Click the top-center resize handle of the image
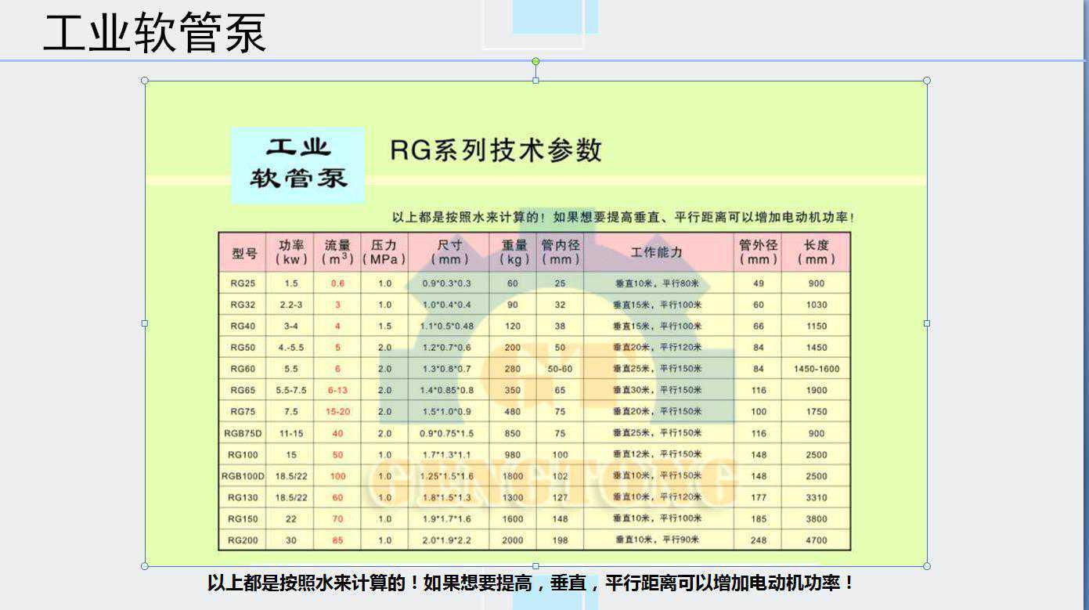Image resolution: width=1089 pixels, height=610 pixels. [x=535, y=81]
